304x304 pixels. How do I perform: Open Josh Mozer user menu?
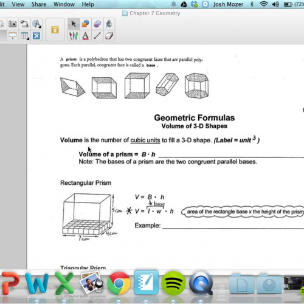[x=228, y=4]
